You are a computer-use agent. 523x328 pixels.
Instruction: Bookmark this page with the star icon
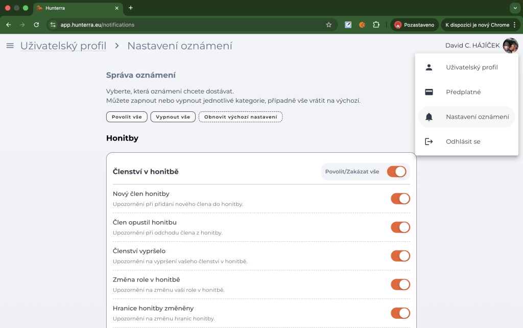tap(328, 25)
